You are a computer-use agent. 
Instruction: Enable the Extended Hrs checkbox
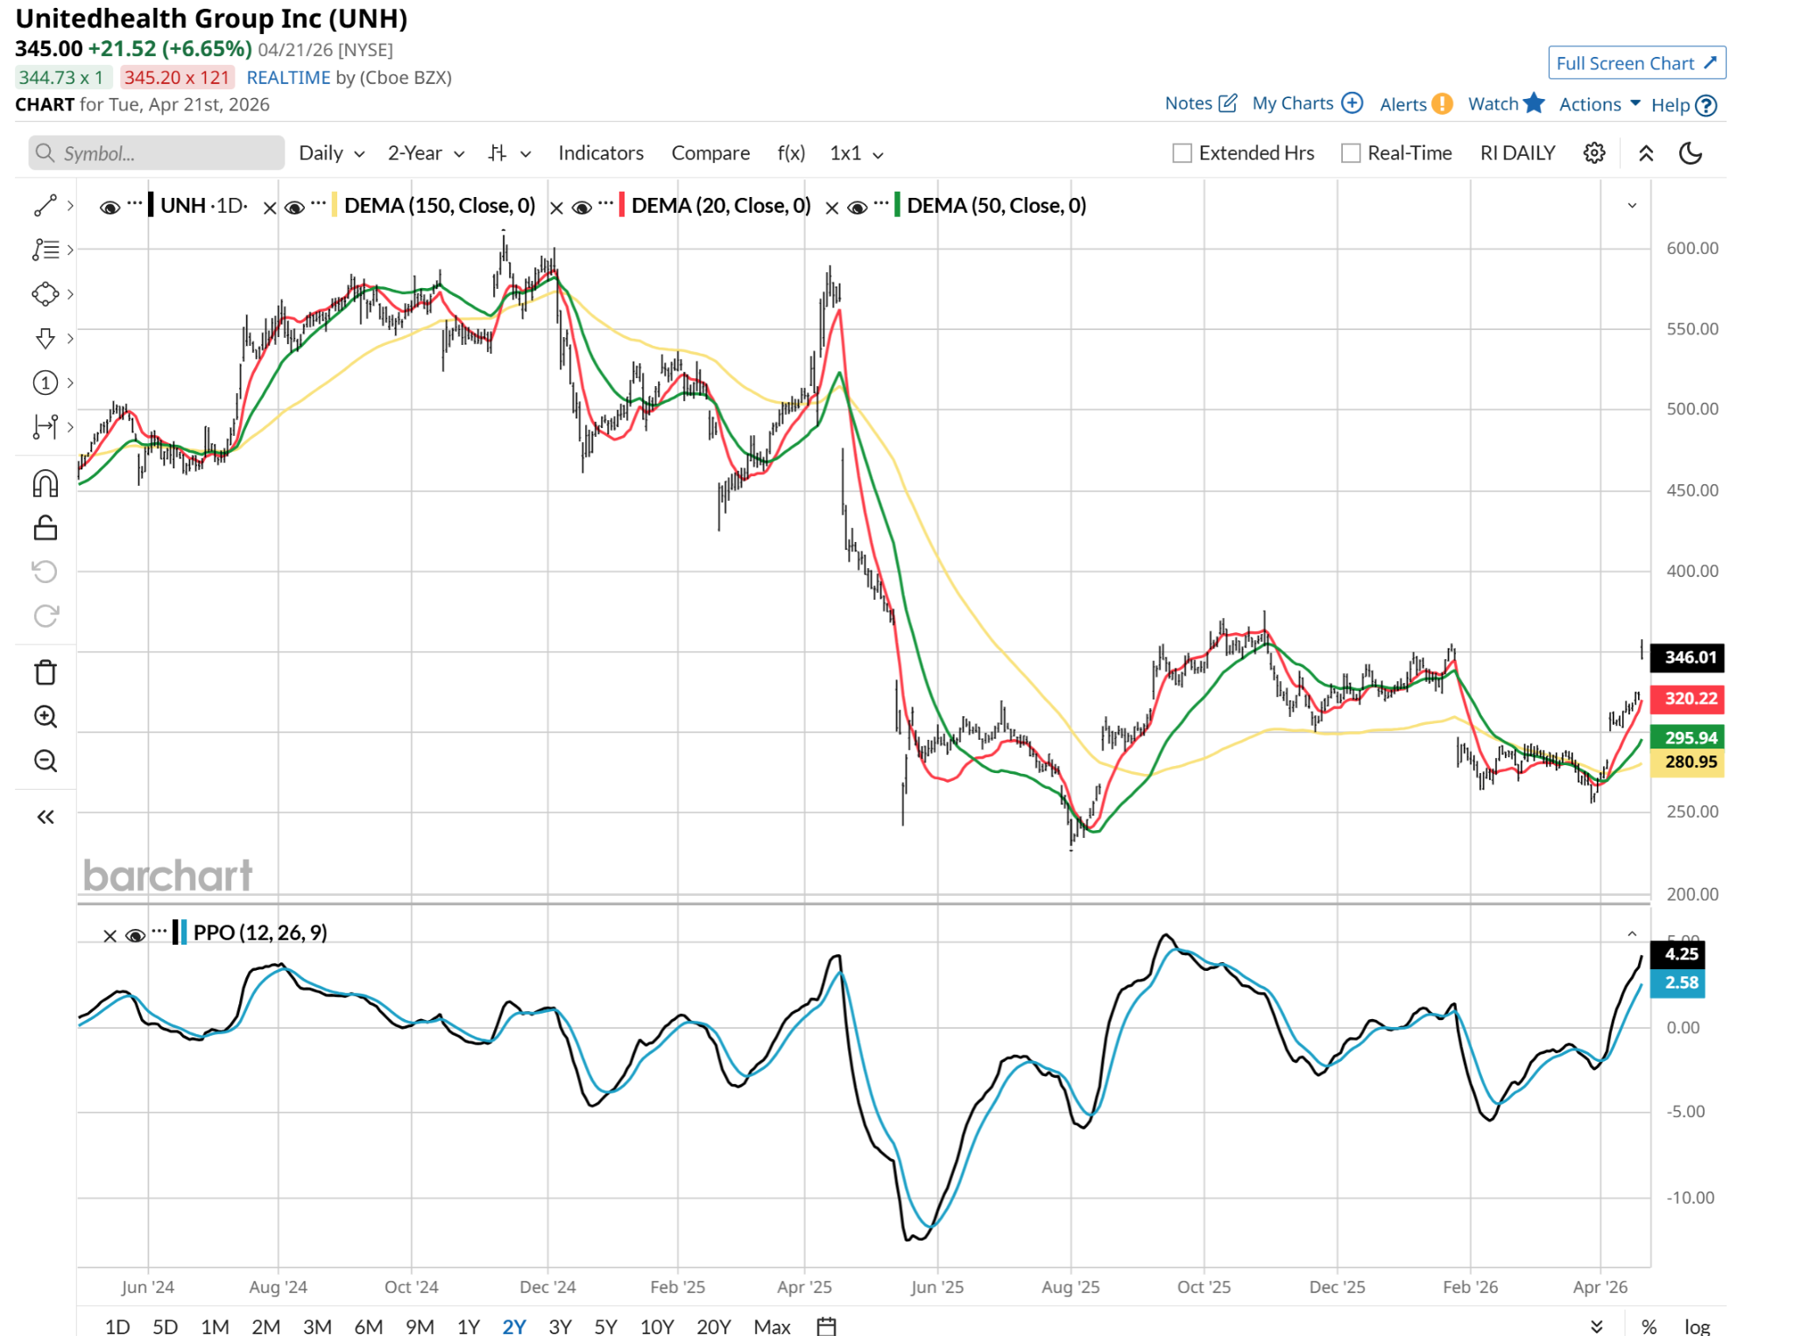click(1182, 153)
